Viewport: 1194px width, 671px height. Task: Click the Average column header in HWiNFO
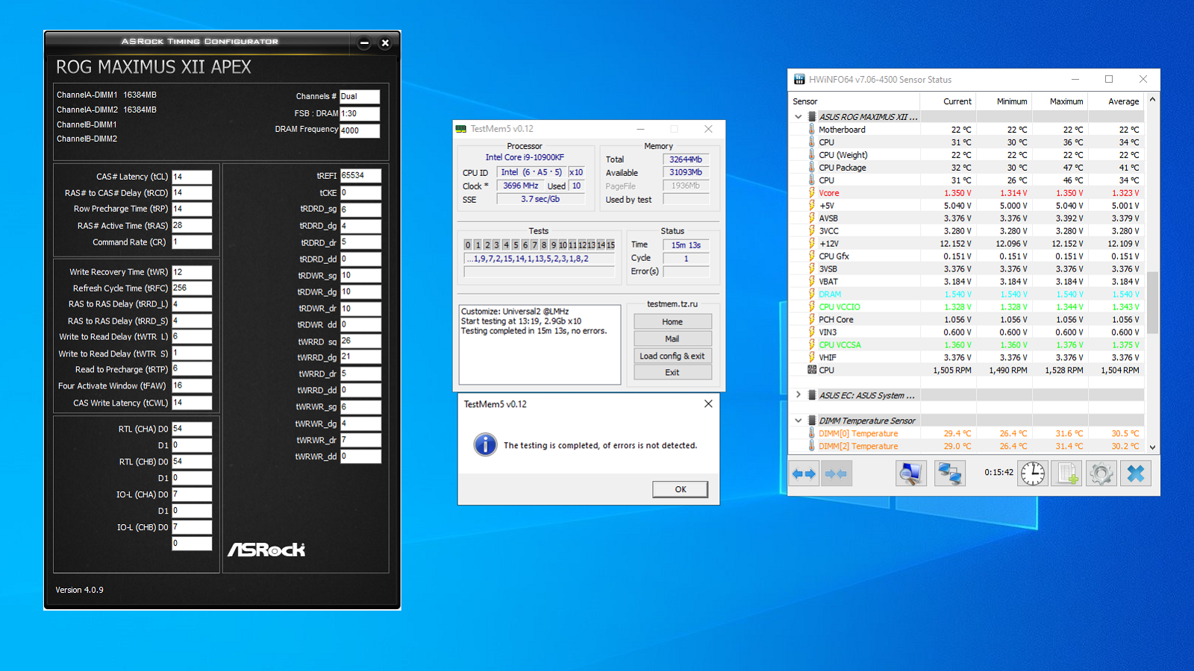click(1116, 101)
